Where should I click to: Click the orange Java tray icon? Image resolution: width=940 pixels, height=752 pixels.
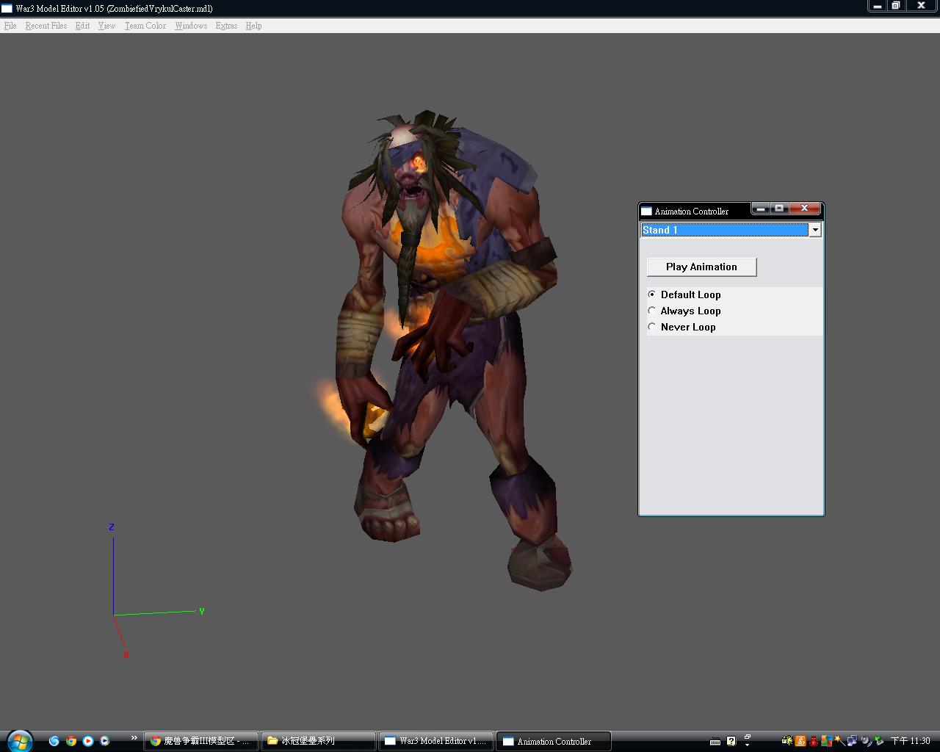pyautogui.click(x=800, y=741)
